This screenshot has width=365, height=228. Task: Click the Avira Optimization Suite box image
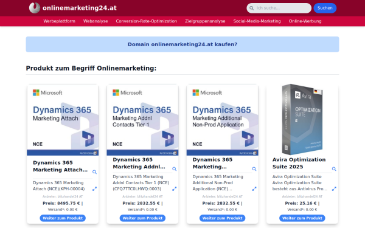(x=302, y=119)
